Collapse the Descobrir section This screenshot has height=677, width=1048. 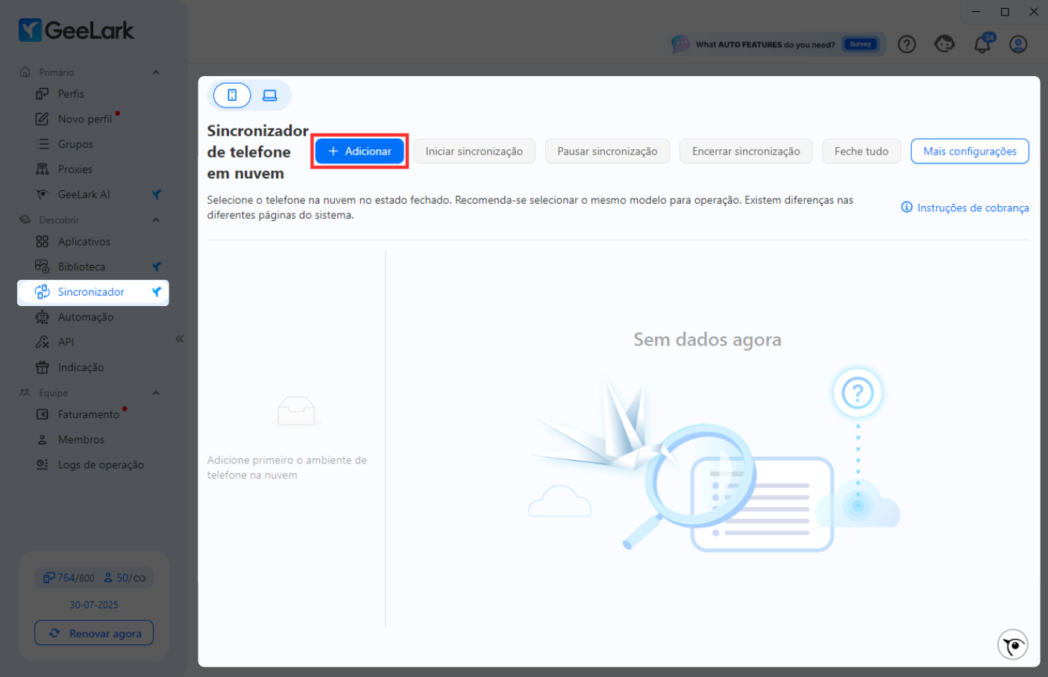click(156, 220)
